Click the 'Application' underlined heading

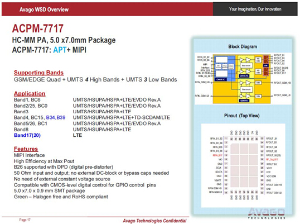pyautogui.click(x=30, y=93)
